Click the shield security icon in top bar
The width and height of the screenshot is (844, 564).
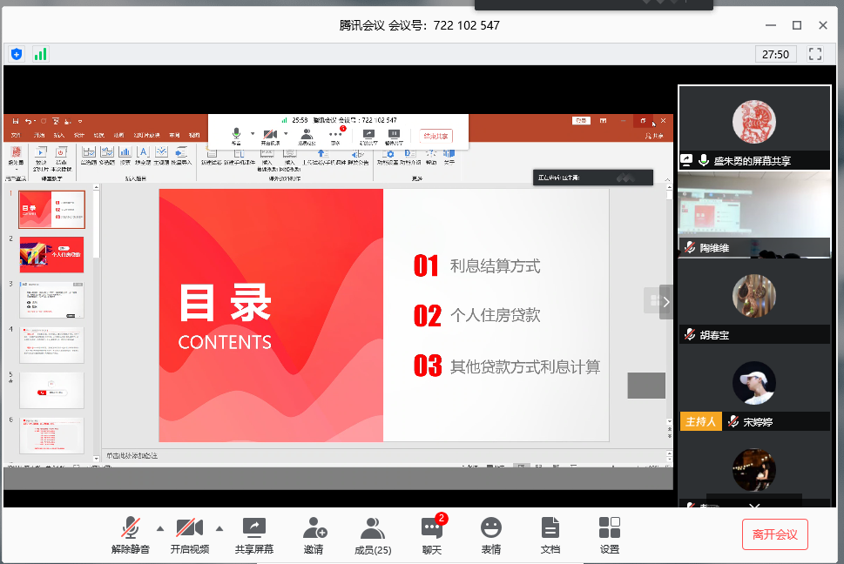(17, 54)
